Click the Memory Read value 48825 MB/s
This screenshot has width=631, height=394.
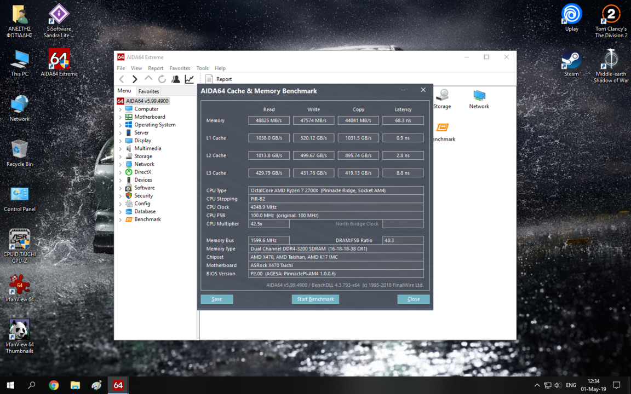click(269, 120)
